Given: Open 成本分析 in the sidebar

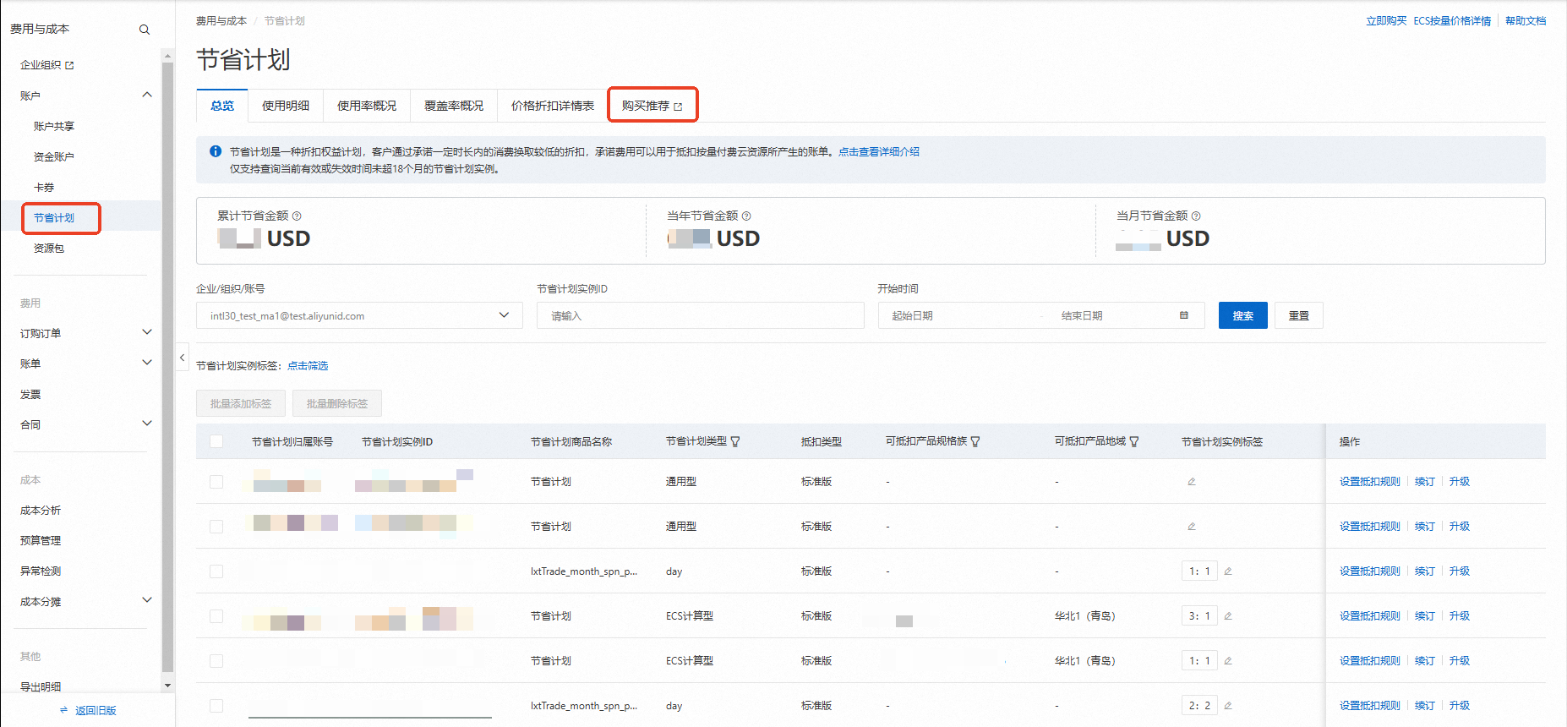Looking at the screenshot, I should [x=41, y=511].
